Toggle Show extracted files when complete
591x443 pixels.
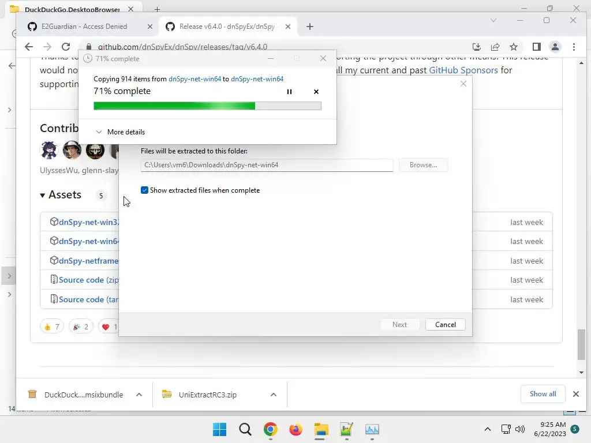pyautogui.click(x=144, y=190)
